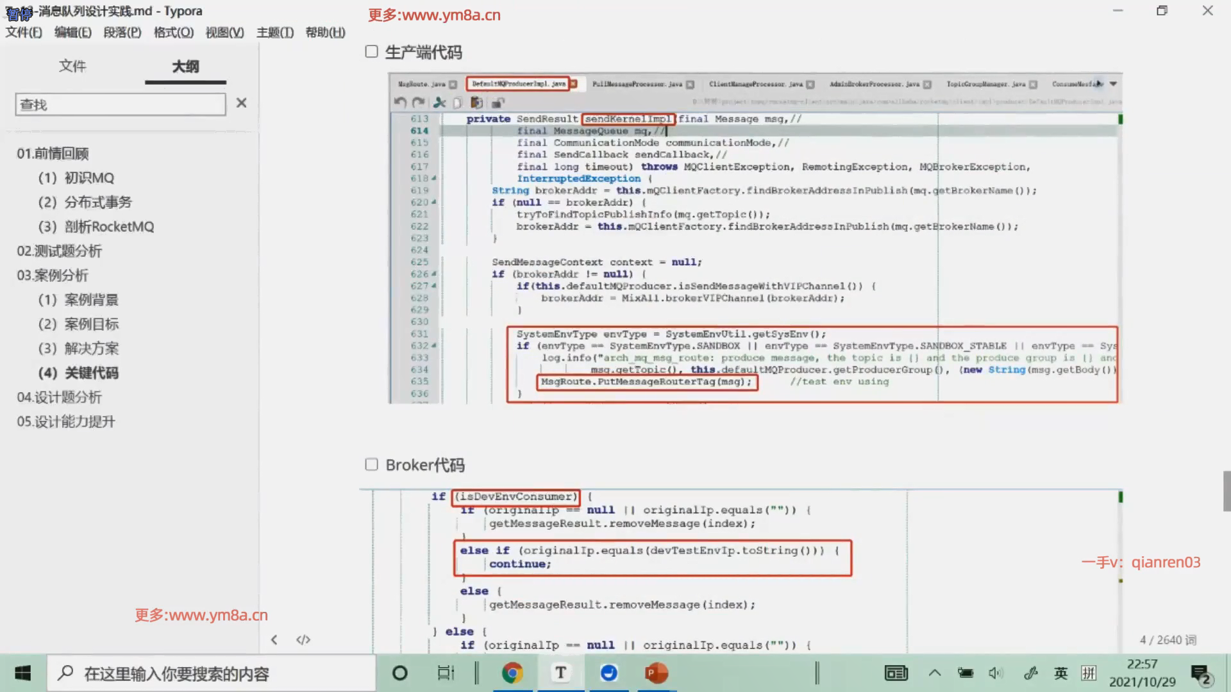This screenshot has width=1231, height=692.
Task: Jump to 04.设计题分析 outline heading
Action: coord(59,397)
